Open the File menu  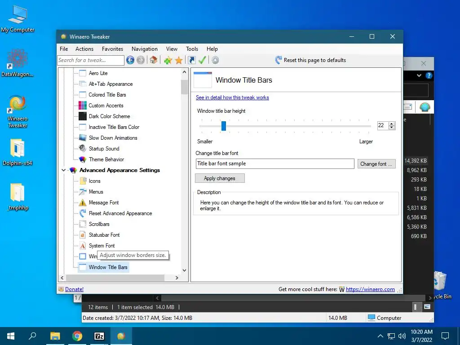tap(64, 49)
